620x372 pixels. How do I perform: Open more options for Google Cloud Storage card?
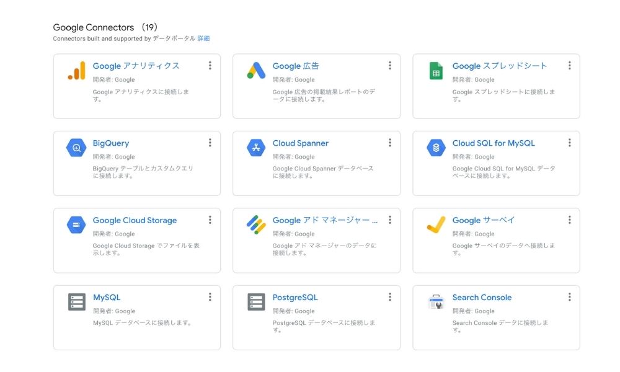pos(210,220)
